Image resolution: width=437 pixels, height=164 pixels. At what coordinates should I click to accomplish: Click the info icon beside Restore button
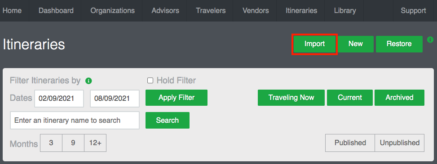430,39
